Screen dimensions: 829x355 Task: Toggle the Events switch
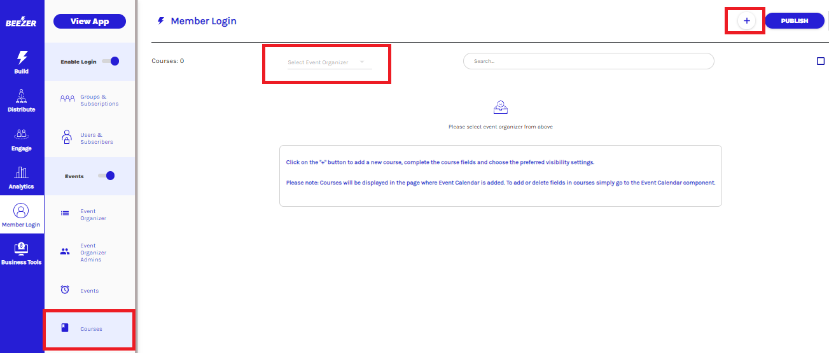click(x=106, y=176)
